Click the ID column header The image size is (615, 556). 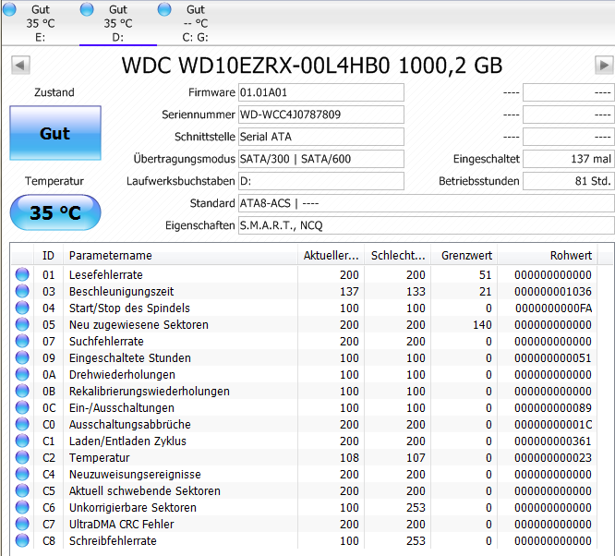pyautogui.click(x=48, y=256)
